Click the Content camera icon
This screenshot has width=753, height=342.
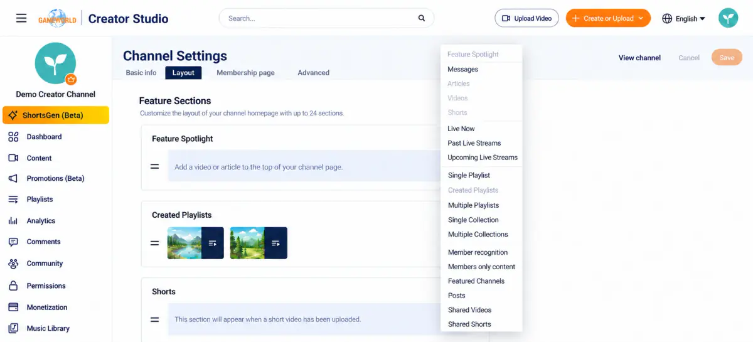coord(13,158)
